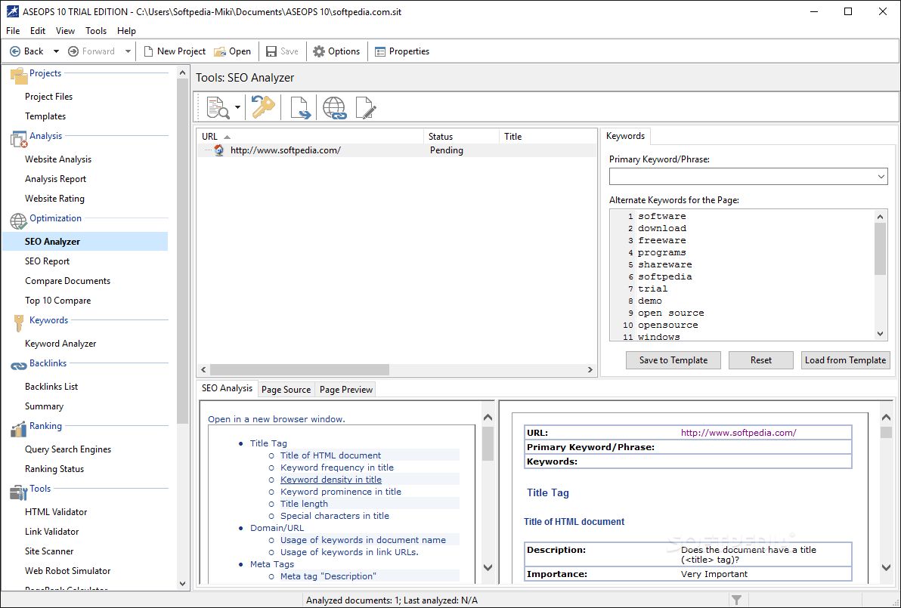The width and height of the screenshot is (901, 608).
Task: Click New Project in the toolbar
Action: click(174, 51)
